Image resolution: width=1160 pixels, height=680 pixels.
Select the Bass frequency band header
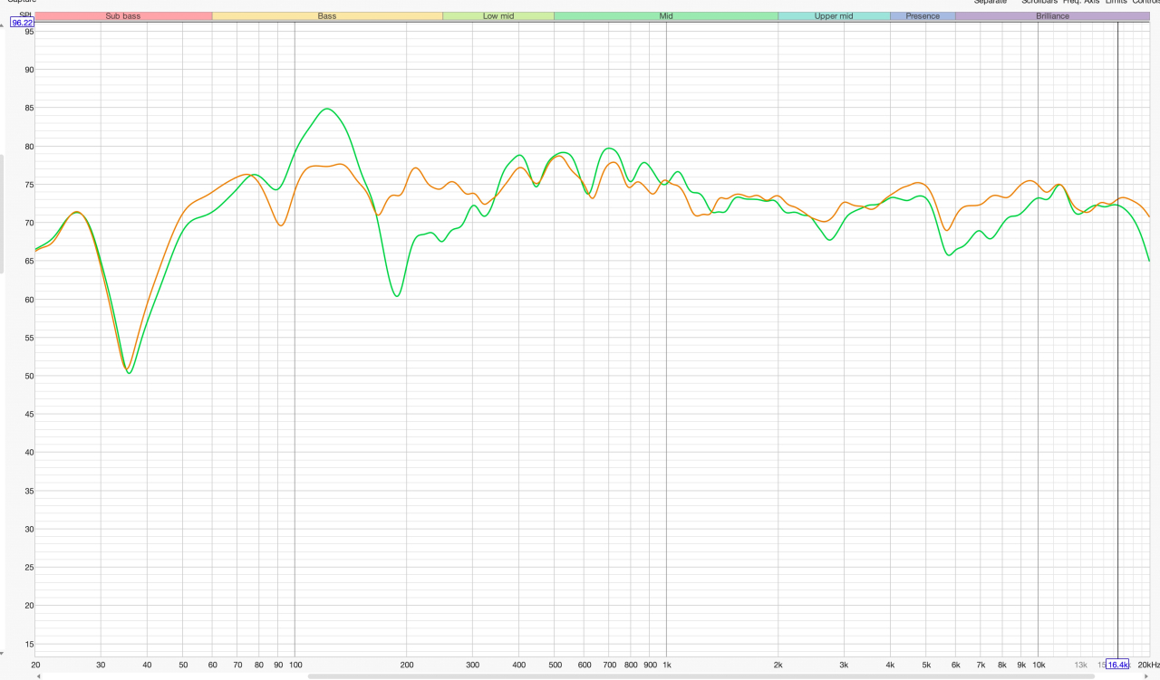[x=327, y=16]
